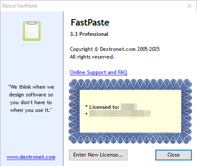The height and width of the screenshot is (166, 197).
Task: Click the yellow license certificate area
Action: [x=130, y=111]
